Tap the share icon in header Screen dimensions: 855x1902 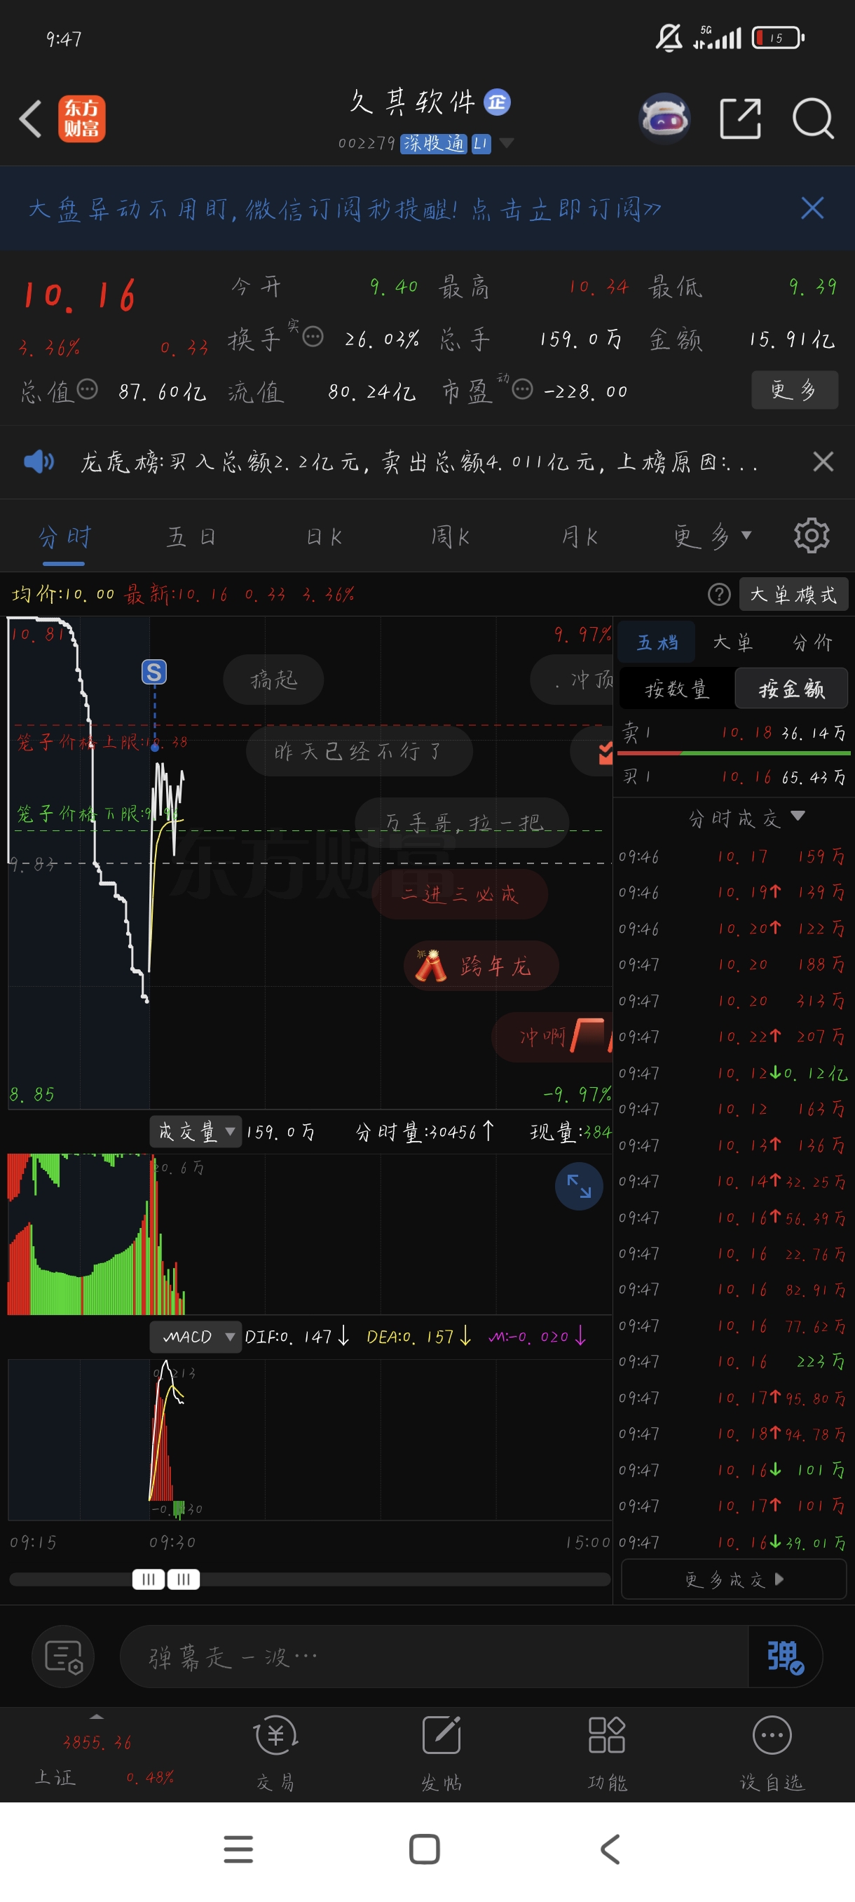(740, 118)
